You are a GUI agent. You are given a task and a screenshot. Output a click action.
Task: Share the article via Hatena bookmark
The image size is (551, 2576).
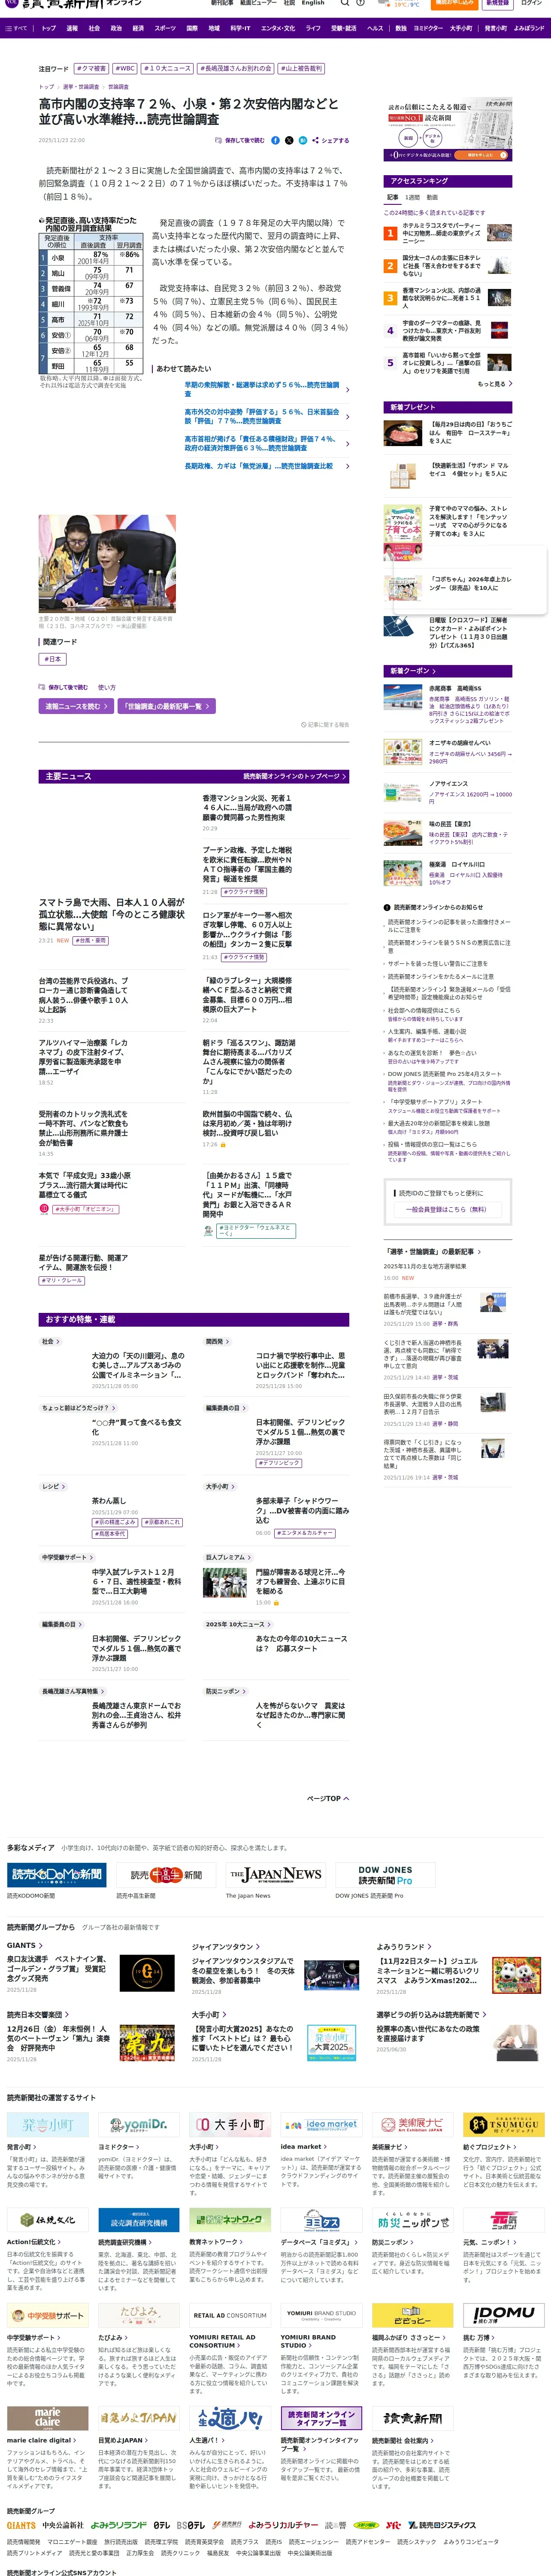pyautogui.click(x=302, y=140)
